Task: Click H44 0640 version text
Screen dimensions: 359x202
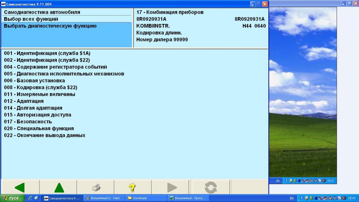Action: (x=254, y=26)
